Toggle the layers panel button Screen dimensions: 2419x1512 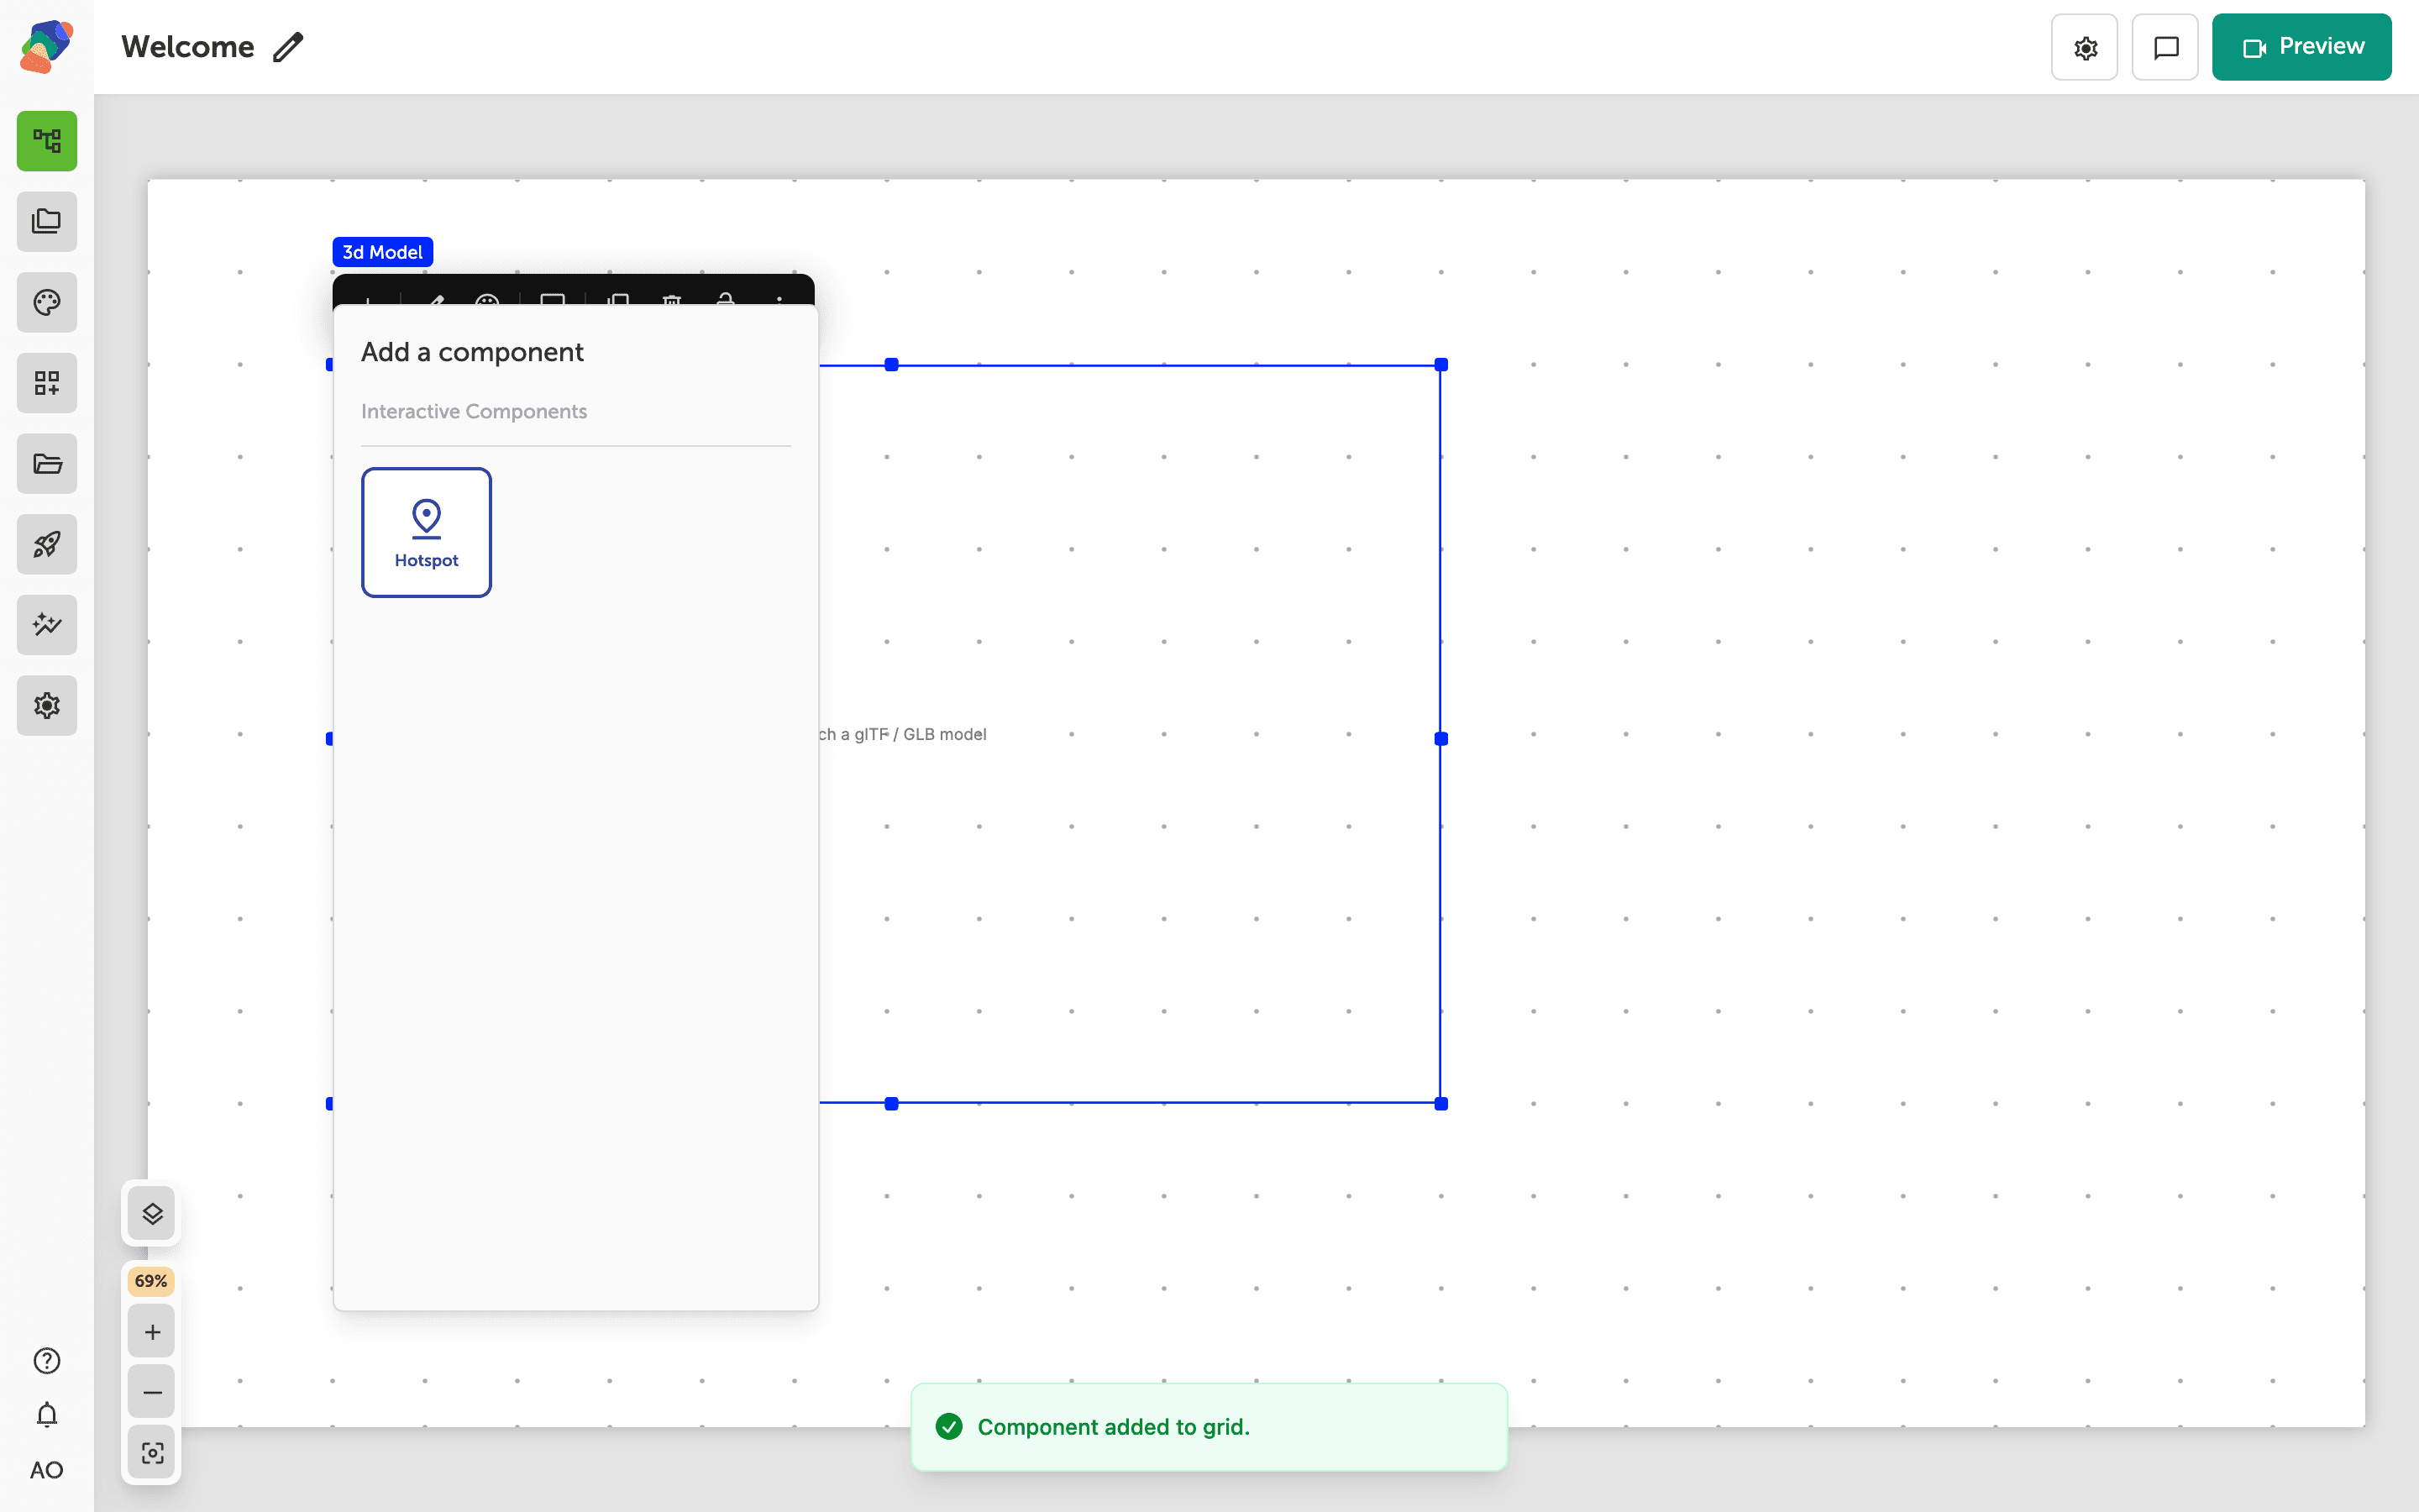click(x=152, y=1214)
